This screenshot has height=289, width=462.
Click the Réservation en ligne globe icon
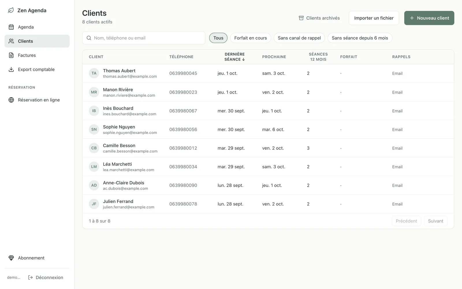click(x=11, y=100)
